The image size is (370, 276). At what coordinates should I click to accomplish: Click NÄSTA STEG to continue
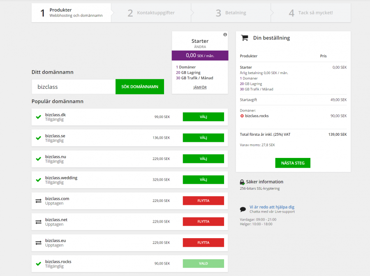tap(293, 163)
